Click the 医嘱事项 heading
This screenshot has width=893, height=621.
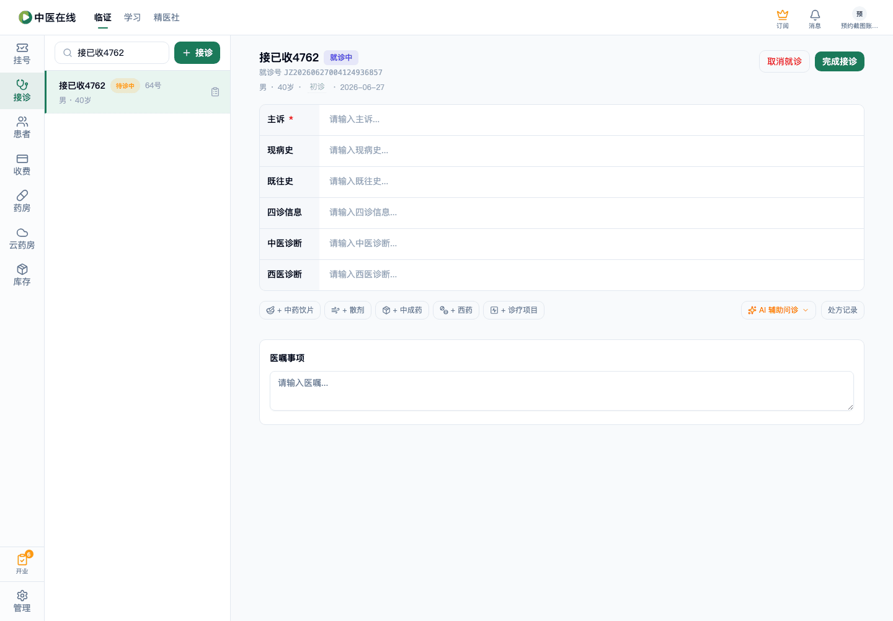287,358
